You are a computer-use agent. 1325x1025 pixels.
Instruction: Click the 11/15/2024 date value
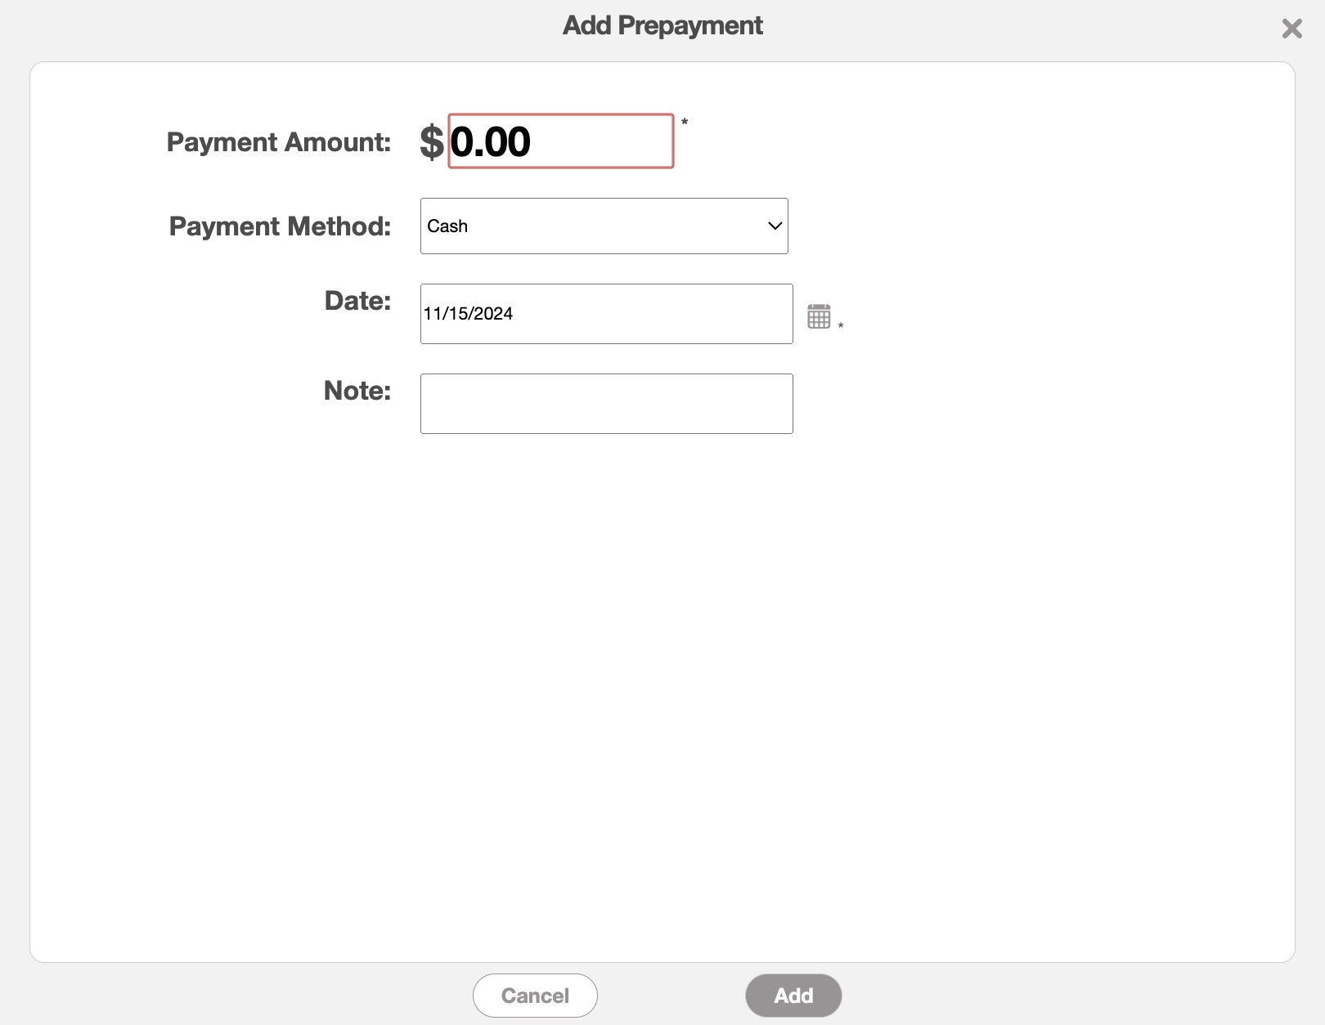pyautogui.click(x=468, y=314)
